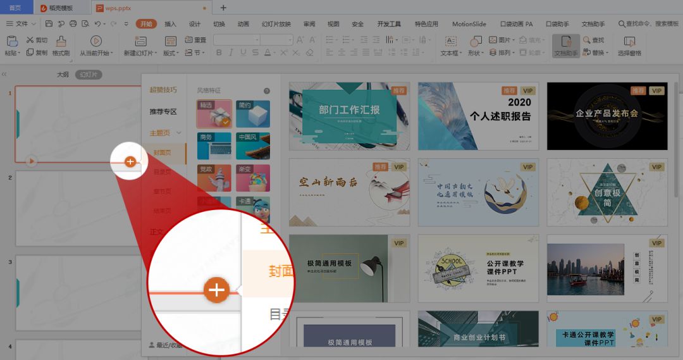
Task: Open the MotionSlide ribbon tab
Action: point(469,23)
